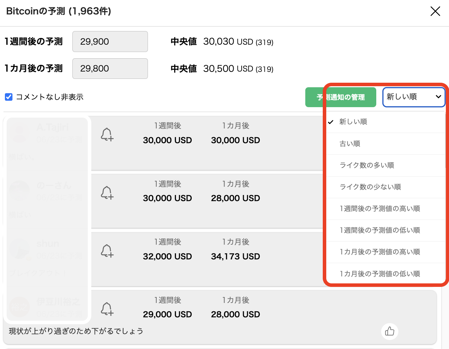Open the 新しい順 sort dropdown
The width and height of the screenshot is (449, 349).
click(x=414, y=97)
